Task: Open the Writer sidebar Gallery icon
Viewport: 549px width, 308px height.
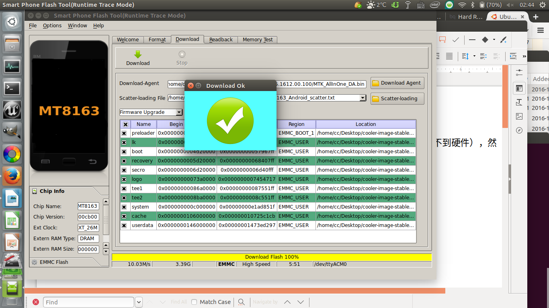Action: click(x=519, y=116)
